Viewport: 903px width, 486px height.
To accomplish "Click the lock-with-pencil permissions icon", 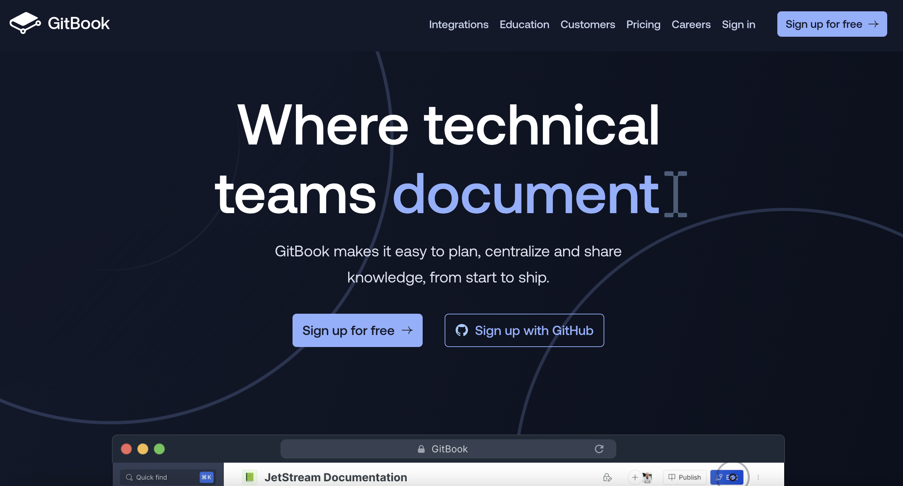I will coord(607,477).
